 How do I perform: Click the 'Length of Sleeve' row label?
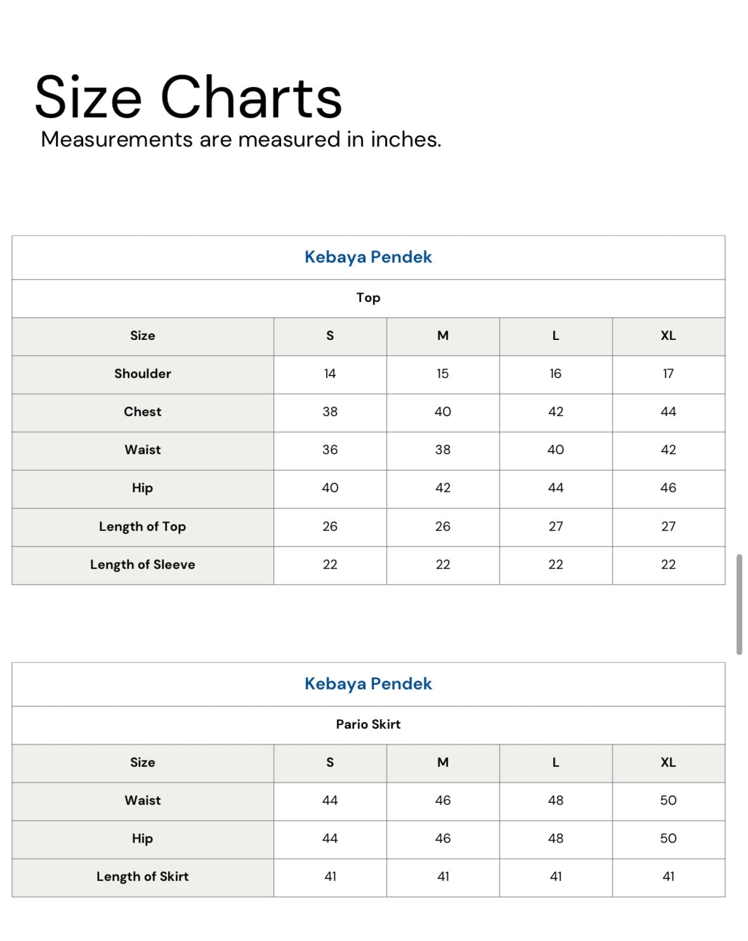point(143,564)
